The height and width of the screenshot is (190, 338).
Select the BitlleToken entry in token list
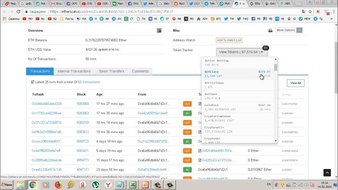pyautogui.click(x=238, y=85)
